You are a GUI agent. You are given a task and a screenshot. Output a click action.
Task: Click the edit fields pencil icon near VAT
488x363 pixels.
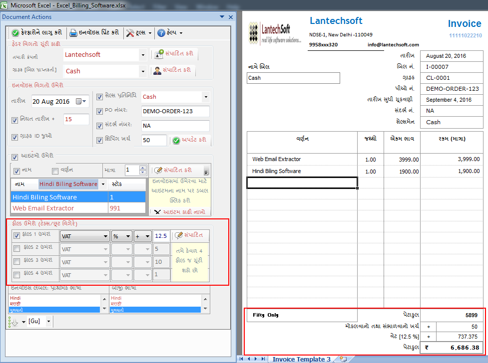click(179, 235)
